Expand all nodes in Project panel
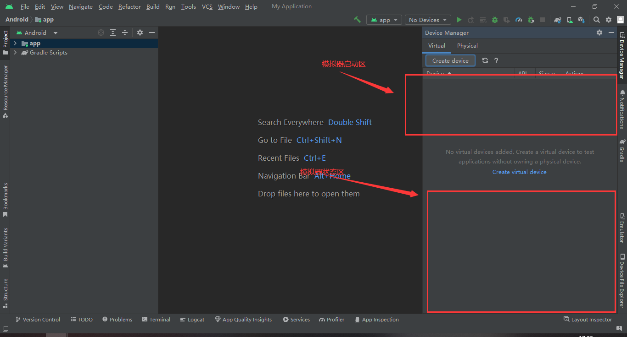The height and width of the screenshot is (337, 627). click(113, 33)
